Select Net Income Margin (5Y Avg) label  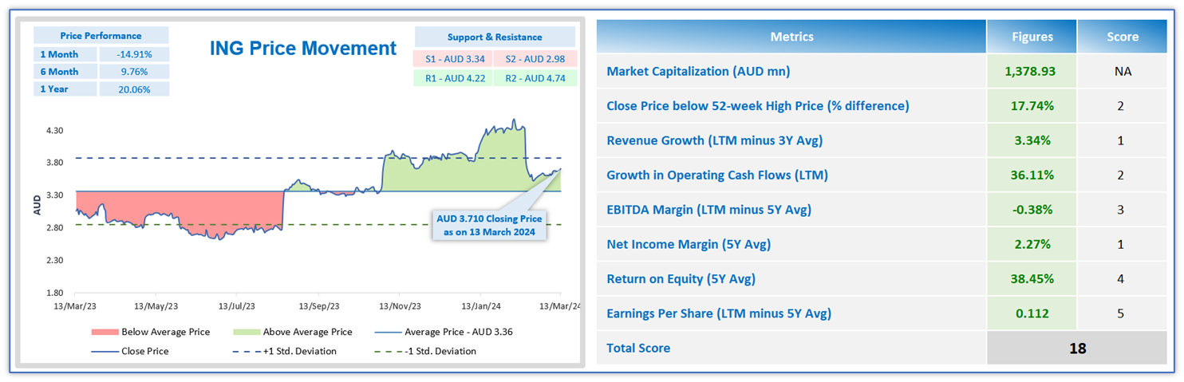coord(689,244)
